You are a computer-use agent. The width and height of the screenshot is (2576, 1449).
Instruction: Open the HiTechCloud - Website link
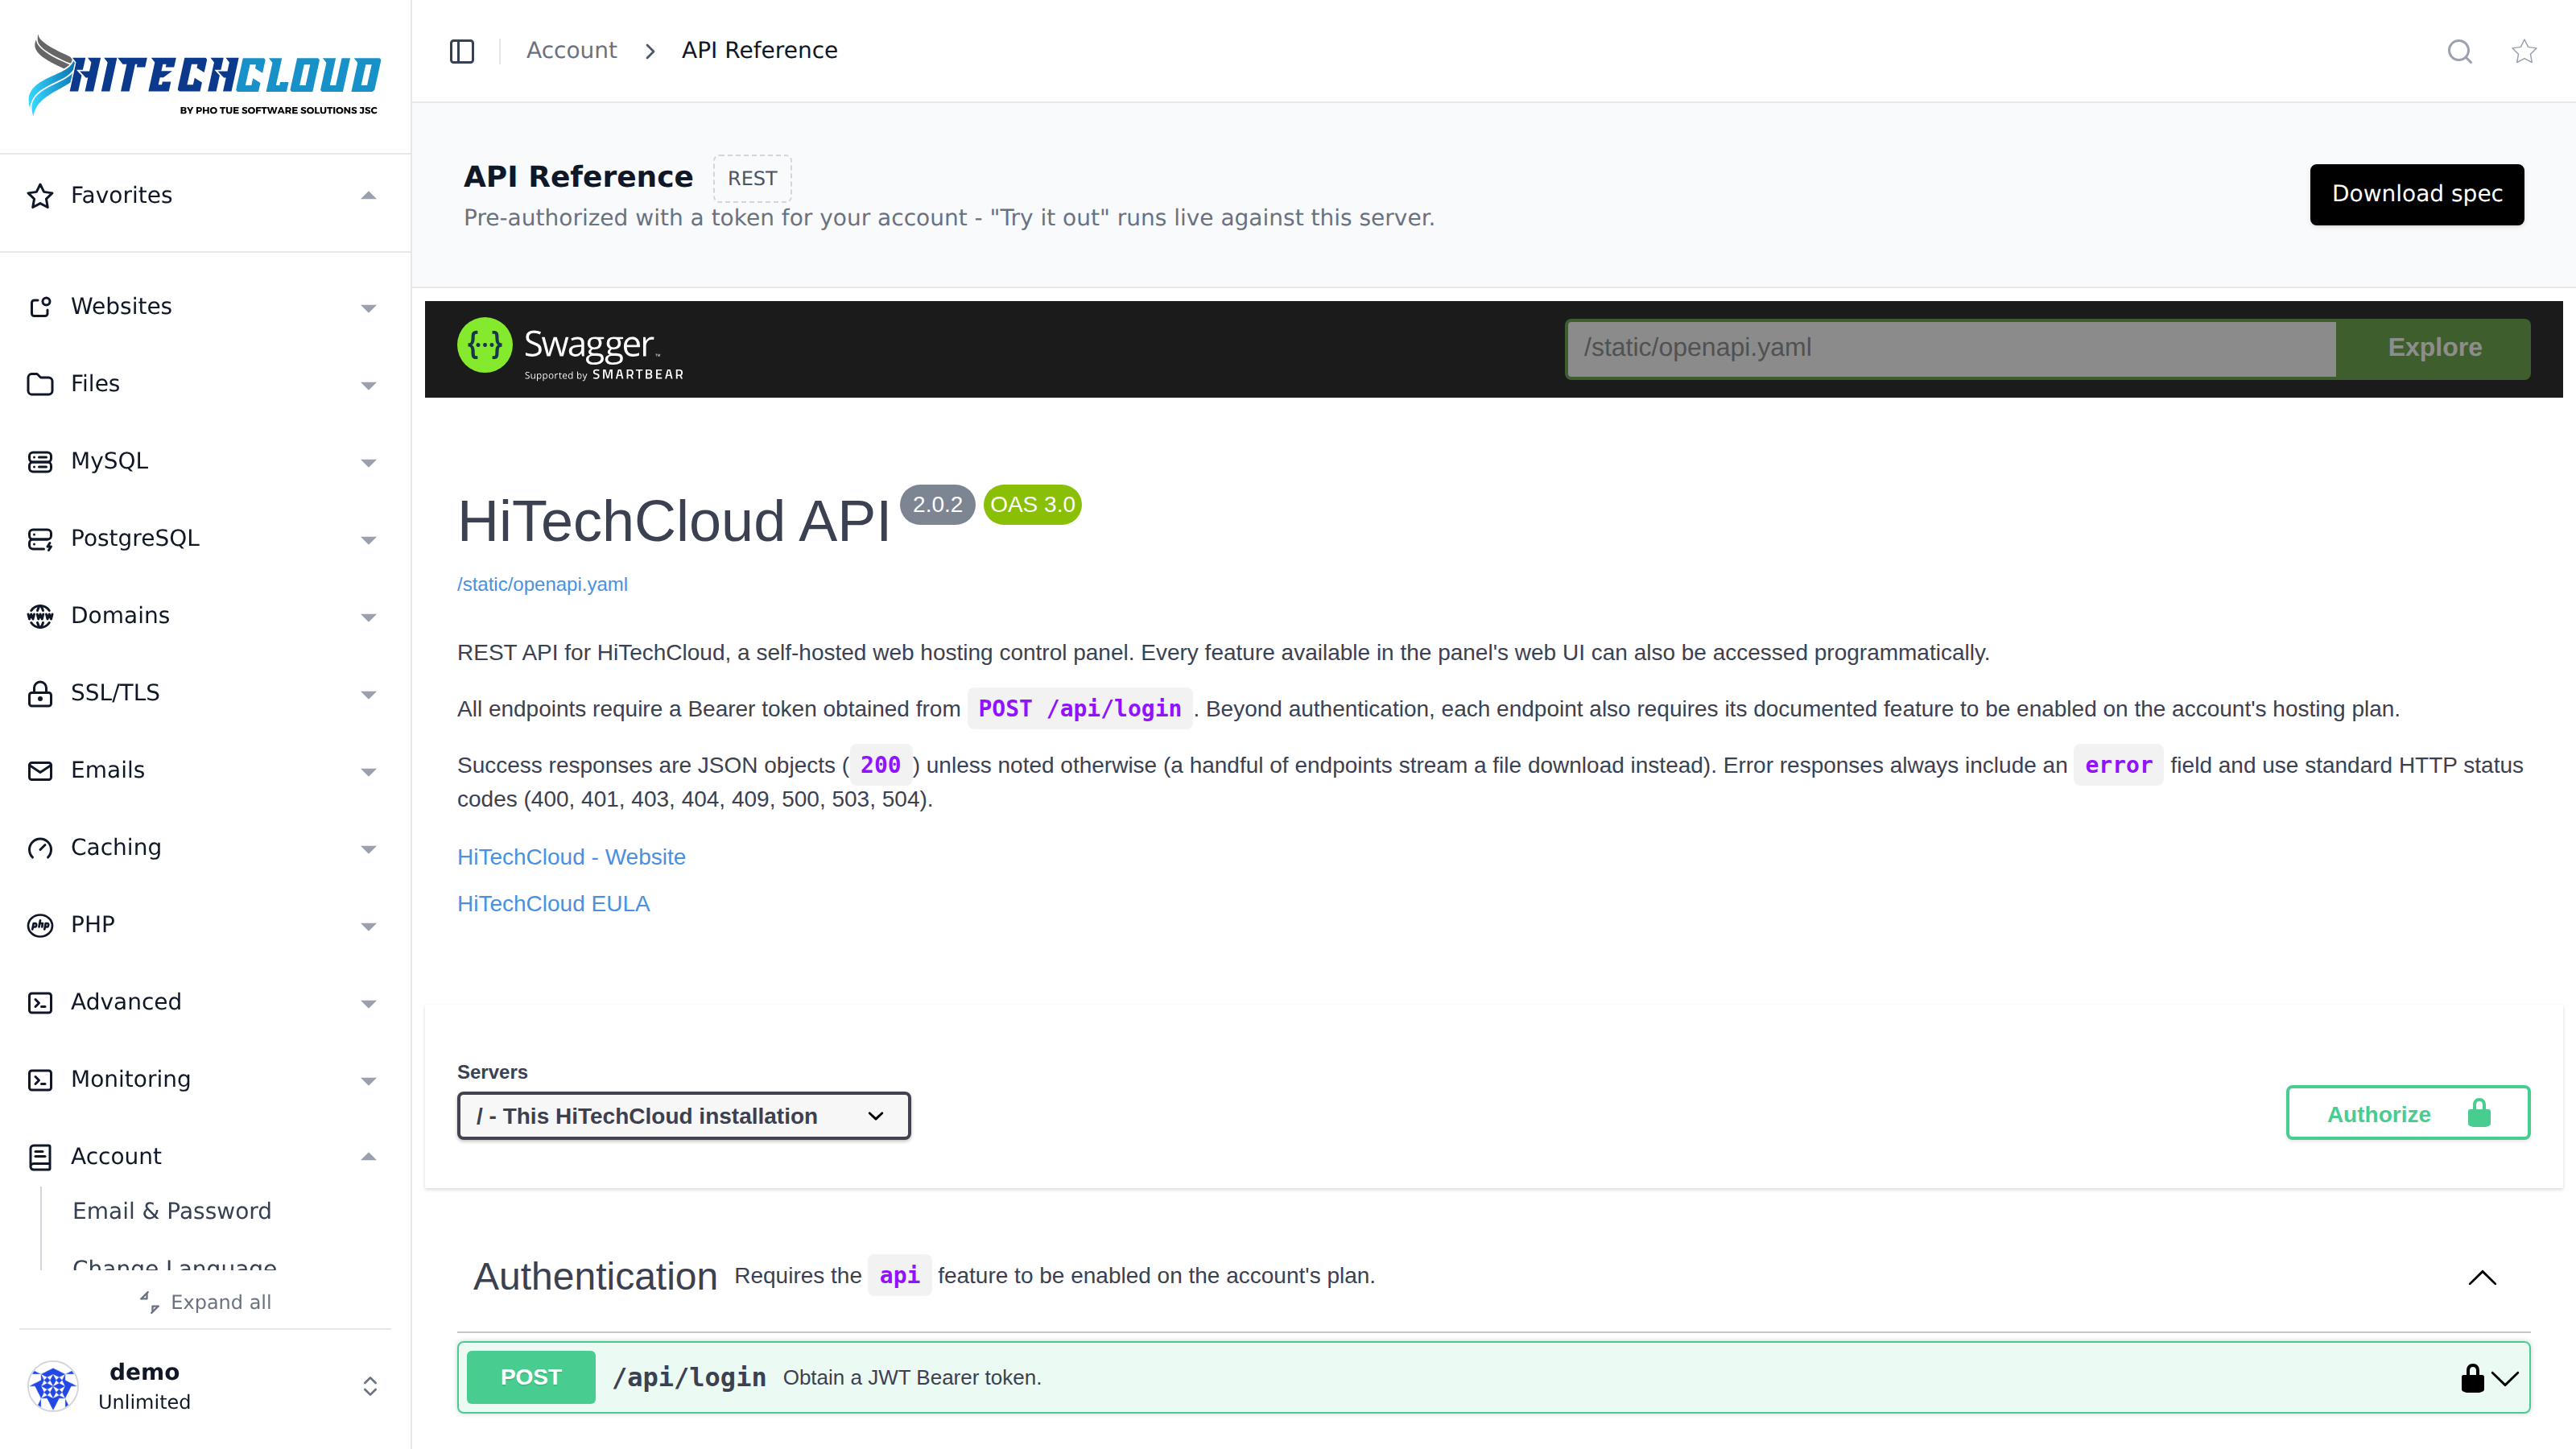571,857
